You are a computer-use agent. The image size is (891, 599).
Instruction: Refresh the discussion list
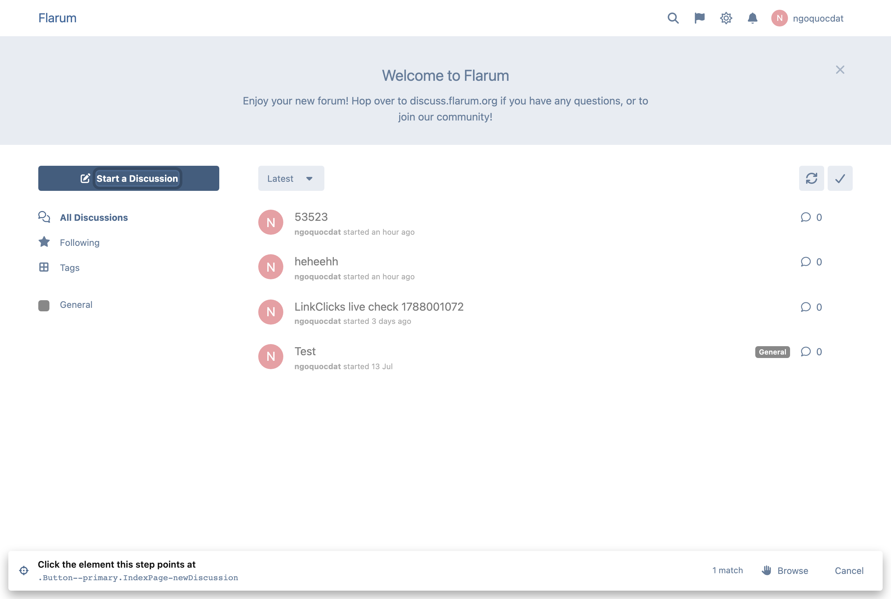pos(811,178)
